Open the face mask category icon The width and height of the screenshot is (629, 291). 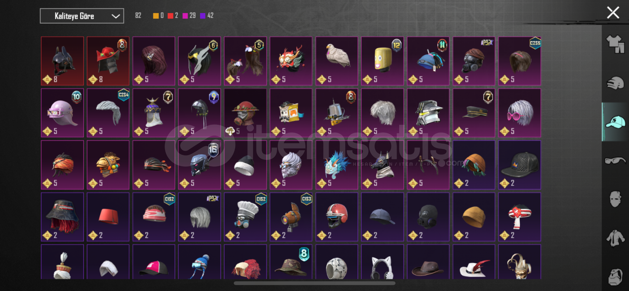click(x=615, y=199)
